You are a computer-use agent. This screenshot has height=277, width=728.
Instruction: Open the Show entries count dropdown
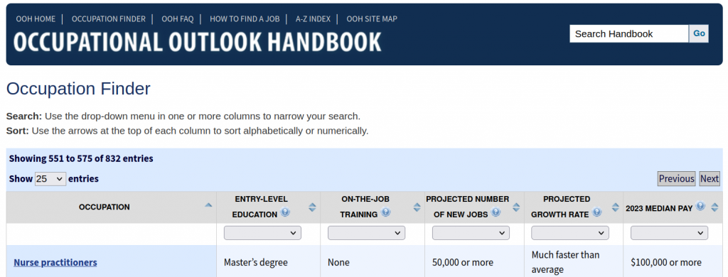point(50,179)
